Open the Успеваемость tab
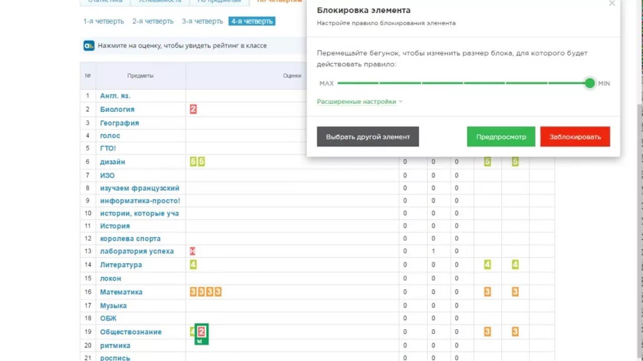The width and height of the screenshot is (643, 361). (160, 2)
